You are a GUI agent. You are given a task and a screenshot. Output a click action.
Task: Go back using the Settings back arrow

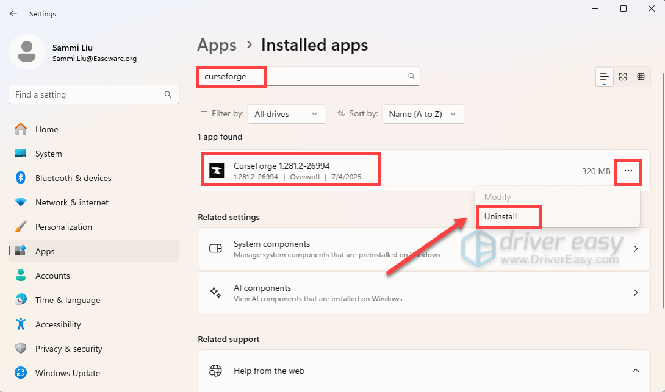pyautogui.click(x=13, y=13)
